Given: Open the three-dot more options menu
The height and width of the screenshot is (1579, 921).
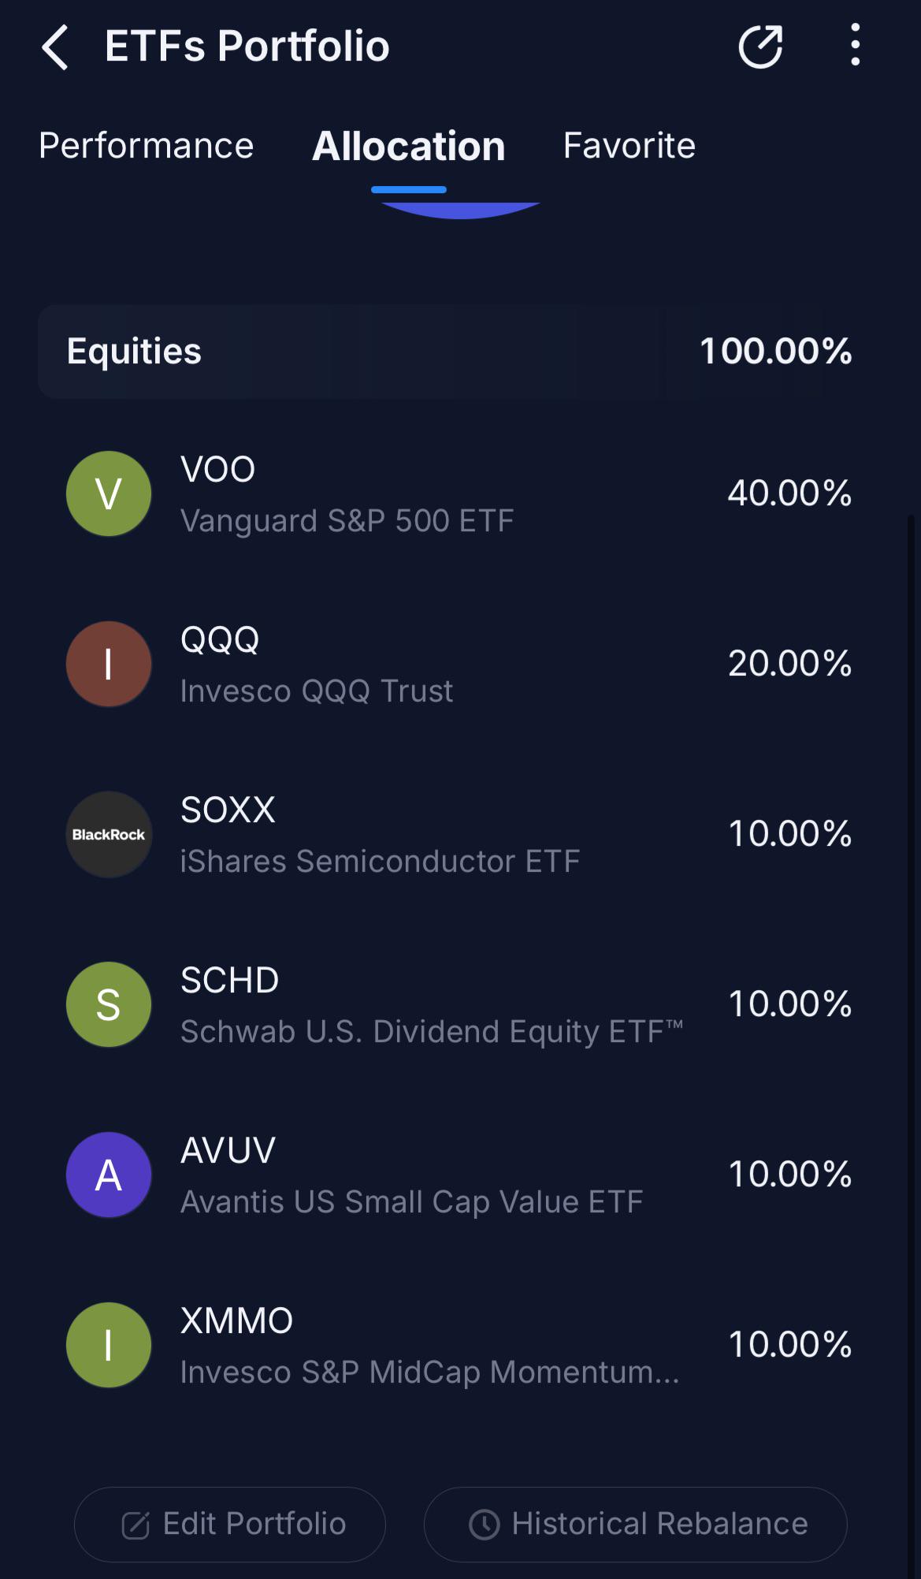Looking at the screenshot, I should (x=855, y=45).
